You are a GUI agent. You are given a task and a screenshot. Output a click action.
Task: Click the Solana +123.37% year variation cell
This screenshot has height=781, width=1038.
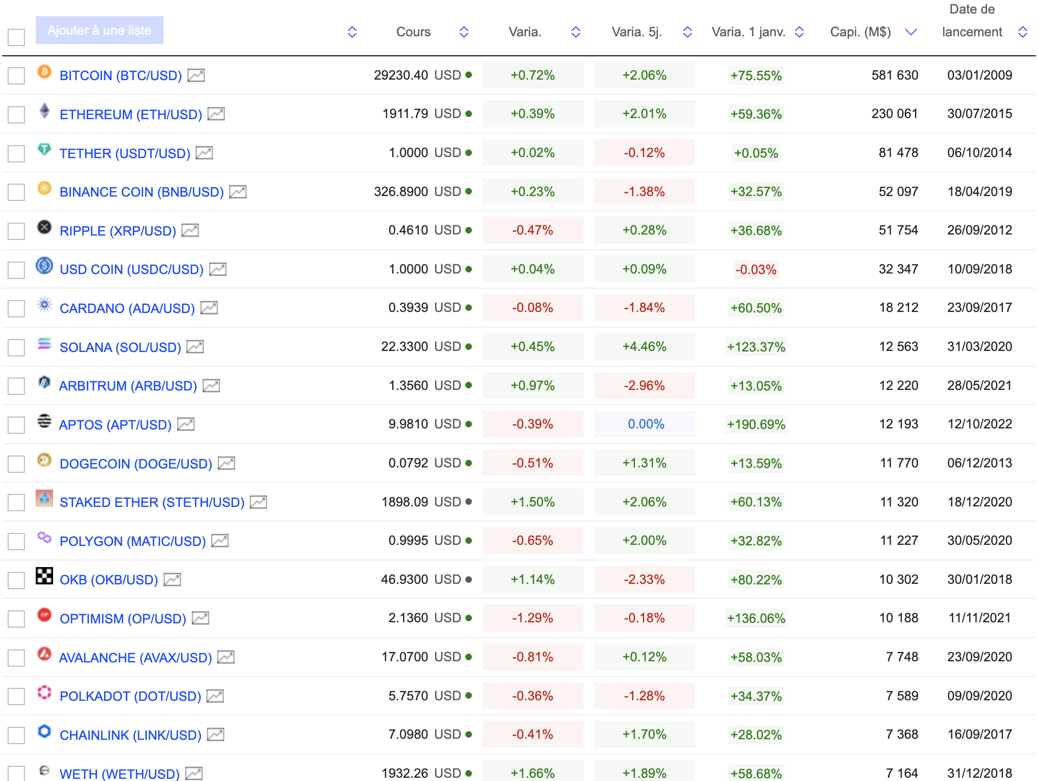tap(756, 347)
